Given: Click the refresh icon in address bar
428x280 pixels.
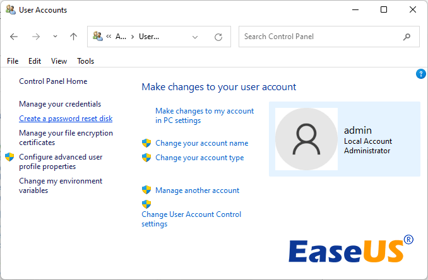Looking at the screenshot, I should coord(218,37).
